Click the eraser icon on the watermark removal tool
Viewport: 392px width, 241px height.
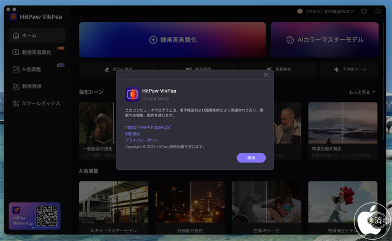point(107,69)
